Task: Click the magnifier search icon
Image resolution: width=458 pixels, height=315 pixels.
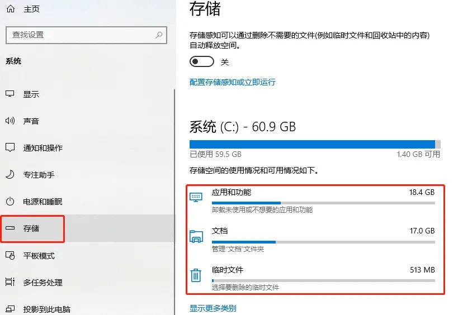Action: (x=159, y=35)
